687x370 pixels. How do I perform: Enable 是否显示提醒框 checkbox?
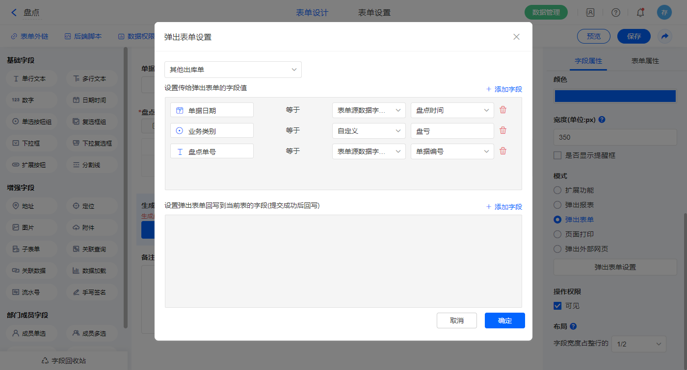(x=557, y=155)
